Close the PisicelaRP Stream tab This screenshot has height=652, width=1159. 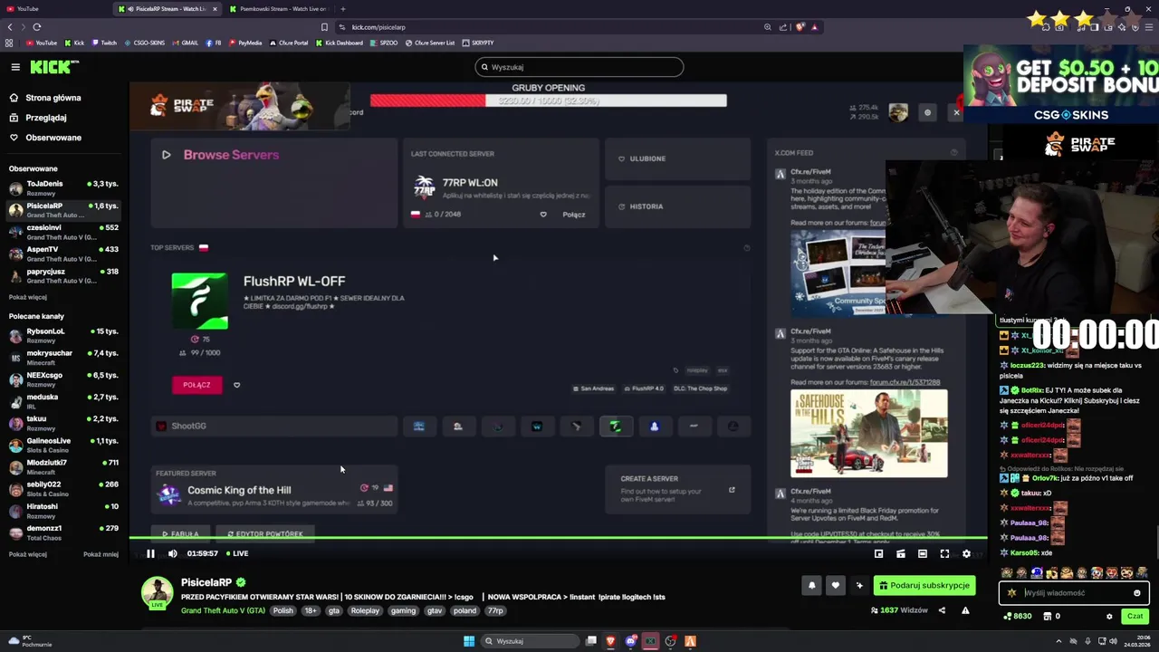pos(215,9)
